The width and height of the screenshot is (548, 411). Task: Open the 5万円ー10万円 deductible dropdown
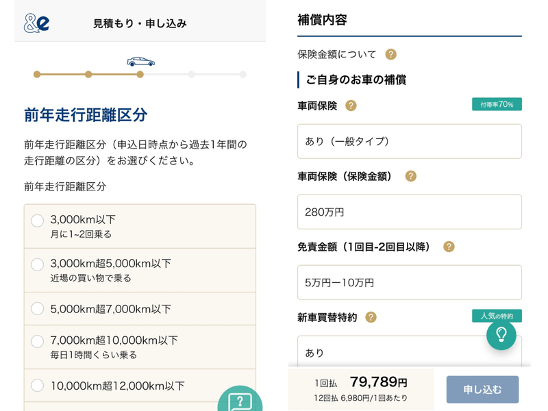[409, 282]
